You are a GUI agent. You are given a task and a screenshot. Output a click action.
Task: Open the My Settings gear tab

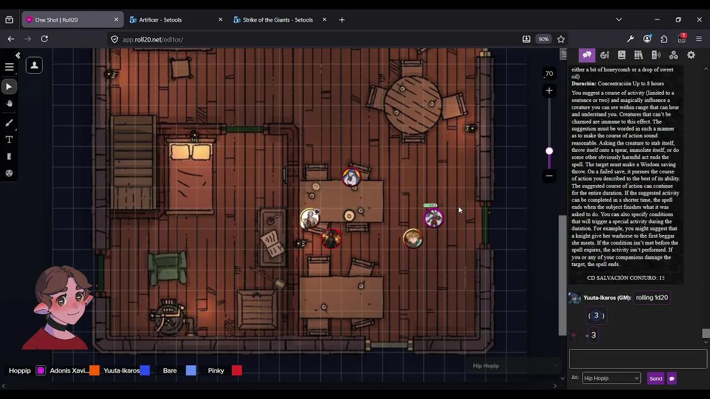point(691,55)
